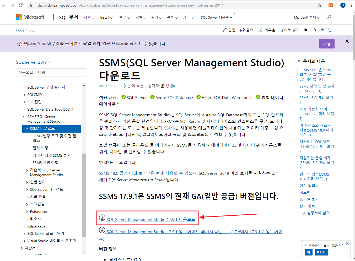This screenshot has height=261, width=355.
Task: Toggle the theme switch in the header
Action: coord(310,30)
